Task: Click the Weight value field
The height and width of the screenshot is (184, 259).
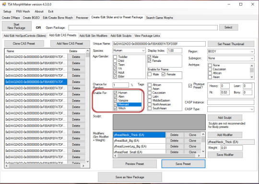Action: click(x=232, y=148)
